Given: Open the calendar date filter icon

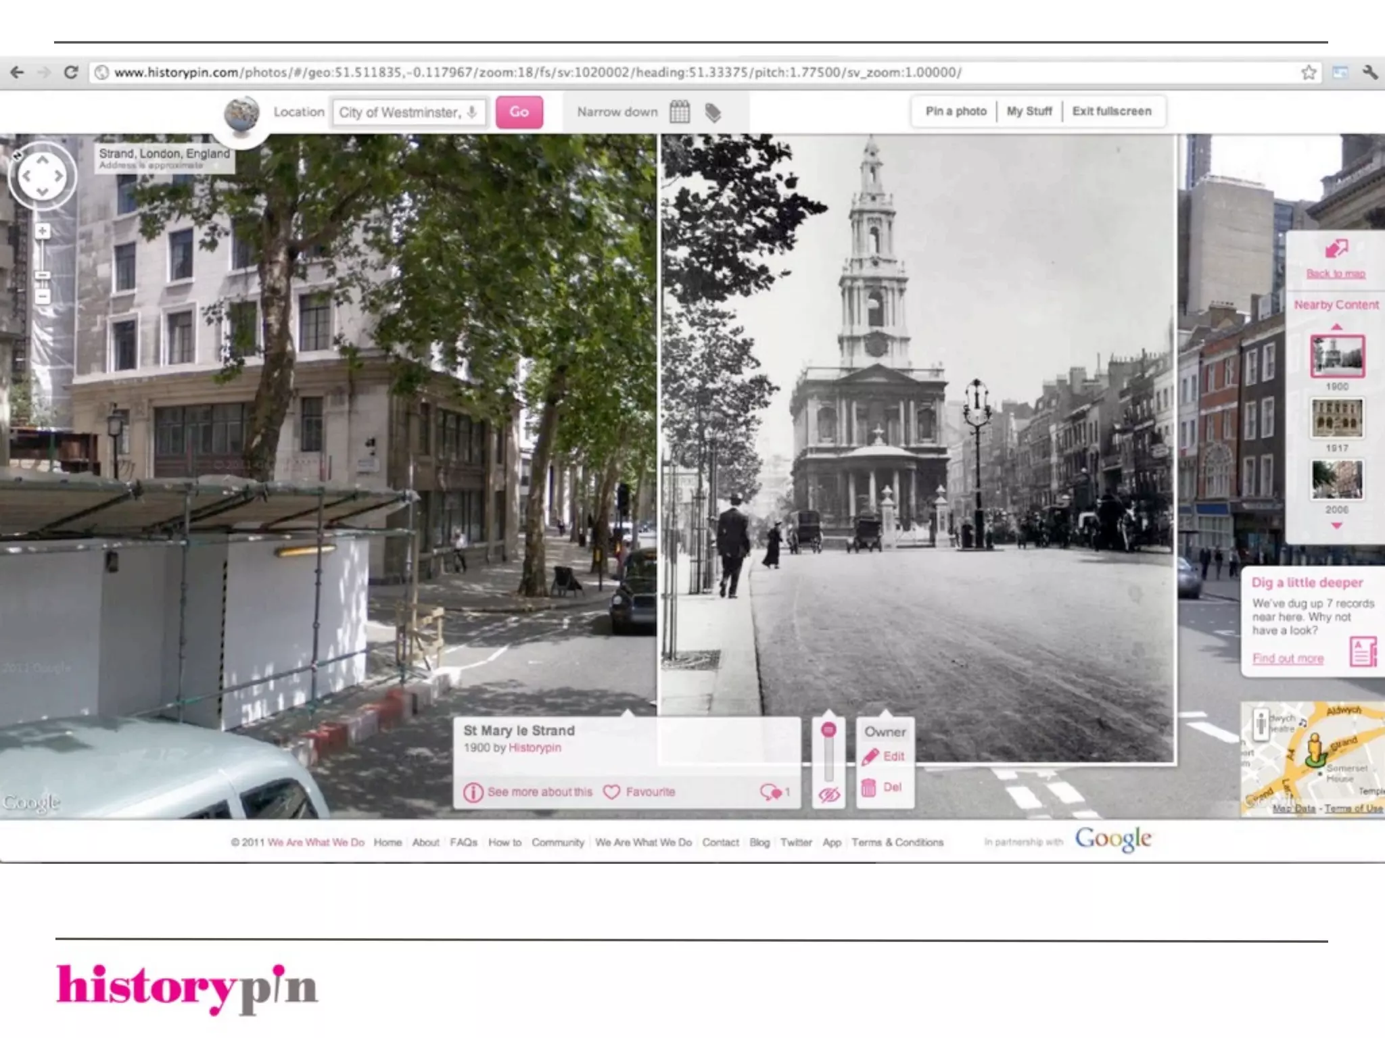Looking at the screenshot, I should coord(680,112).
